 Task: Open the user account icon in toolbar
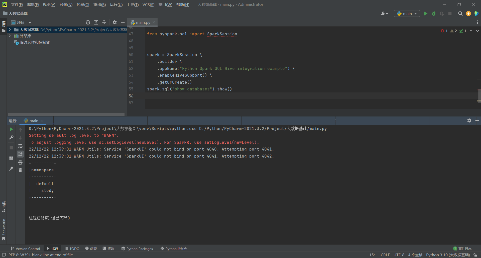click(x=384, y=14)
